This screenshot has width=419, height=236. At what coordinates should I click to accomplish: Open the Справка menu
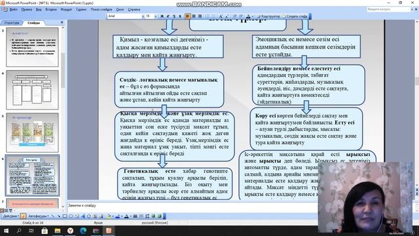coord(134,9)
